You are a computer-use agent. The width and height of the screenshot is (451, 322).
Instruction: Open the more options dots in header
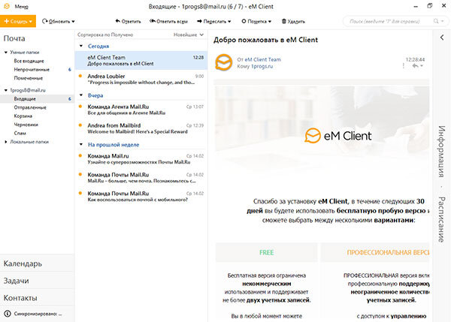coord(404,66)
